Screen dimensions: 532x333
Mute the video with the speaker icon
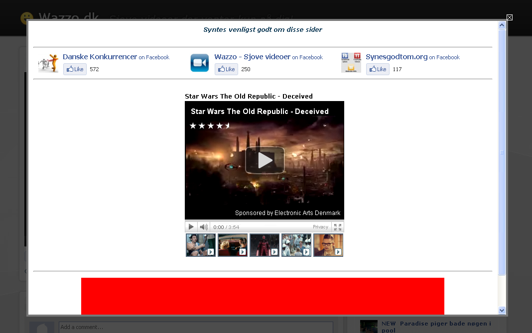point(204,227)
